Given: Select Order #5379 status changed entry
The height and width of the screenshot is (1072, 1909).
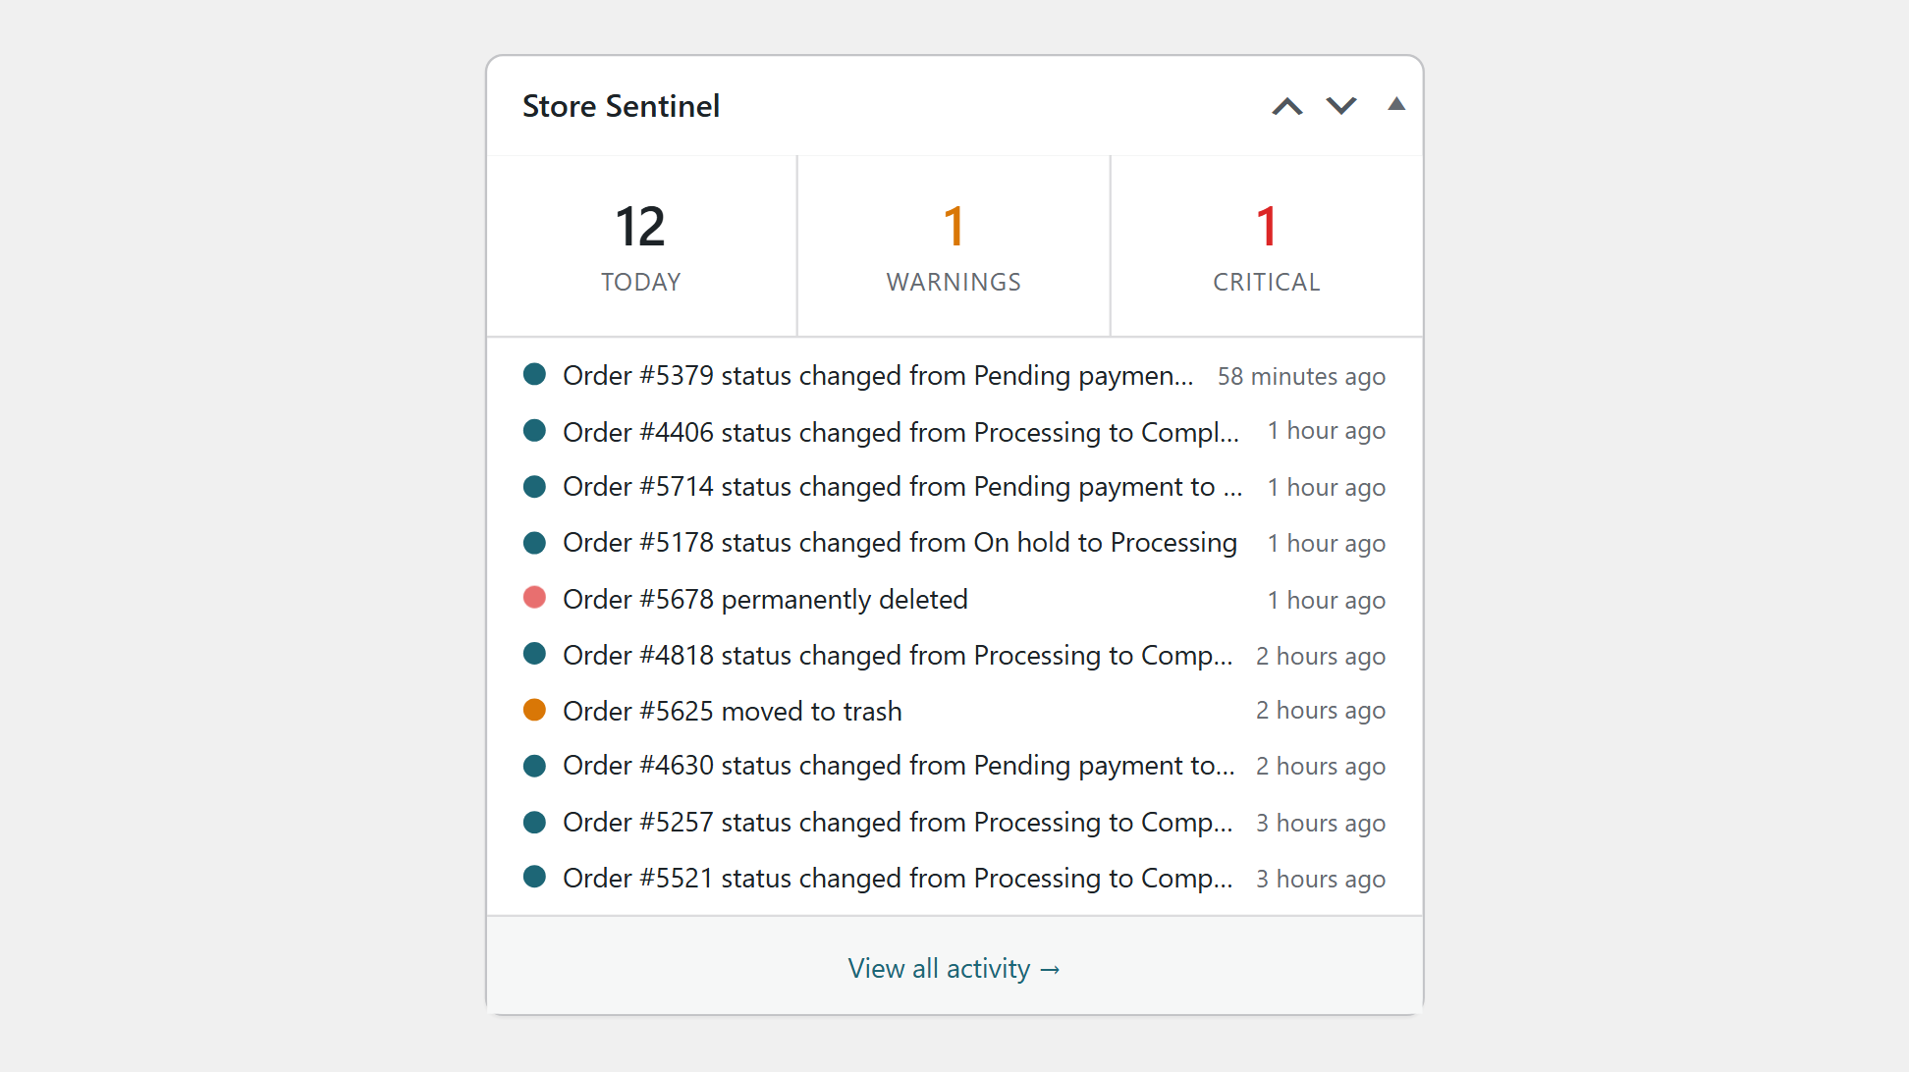Looking at the screenshot, I should (954, 375).
